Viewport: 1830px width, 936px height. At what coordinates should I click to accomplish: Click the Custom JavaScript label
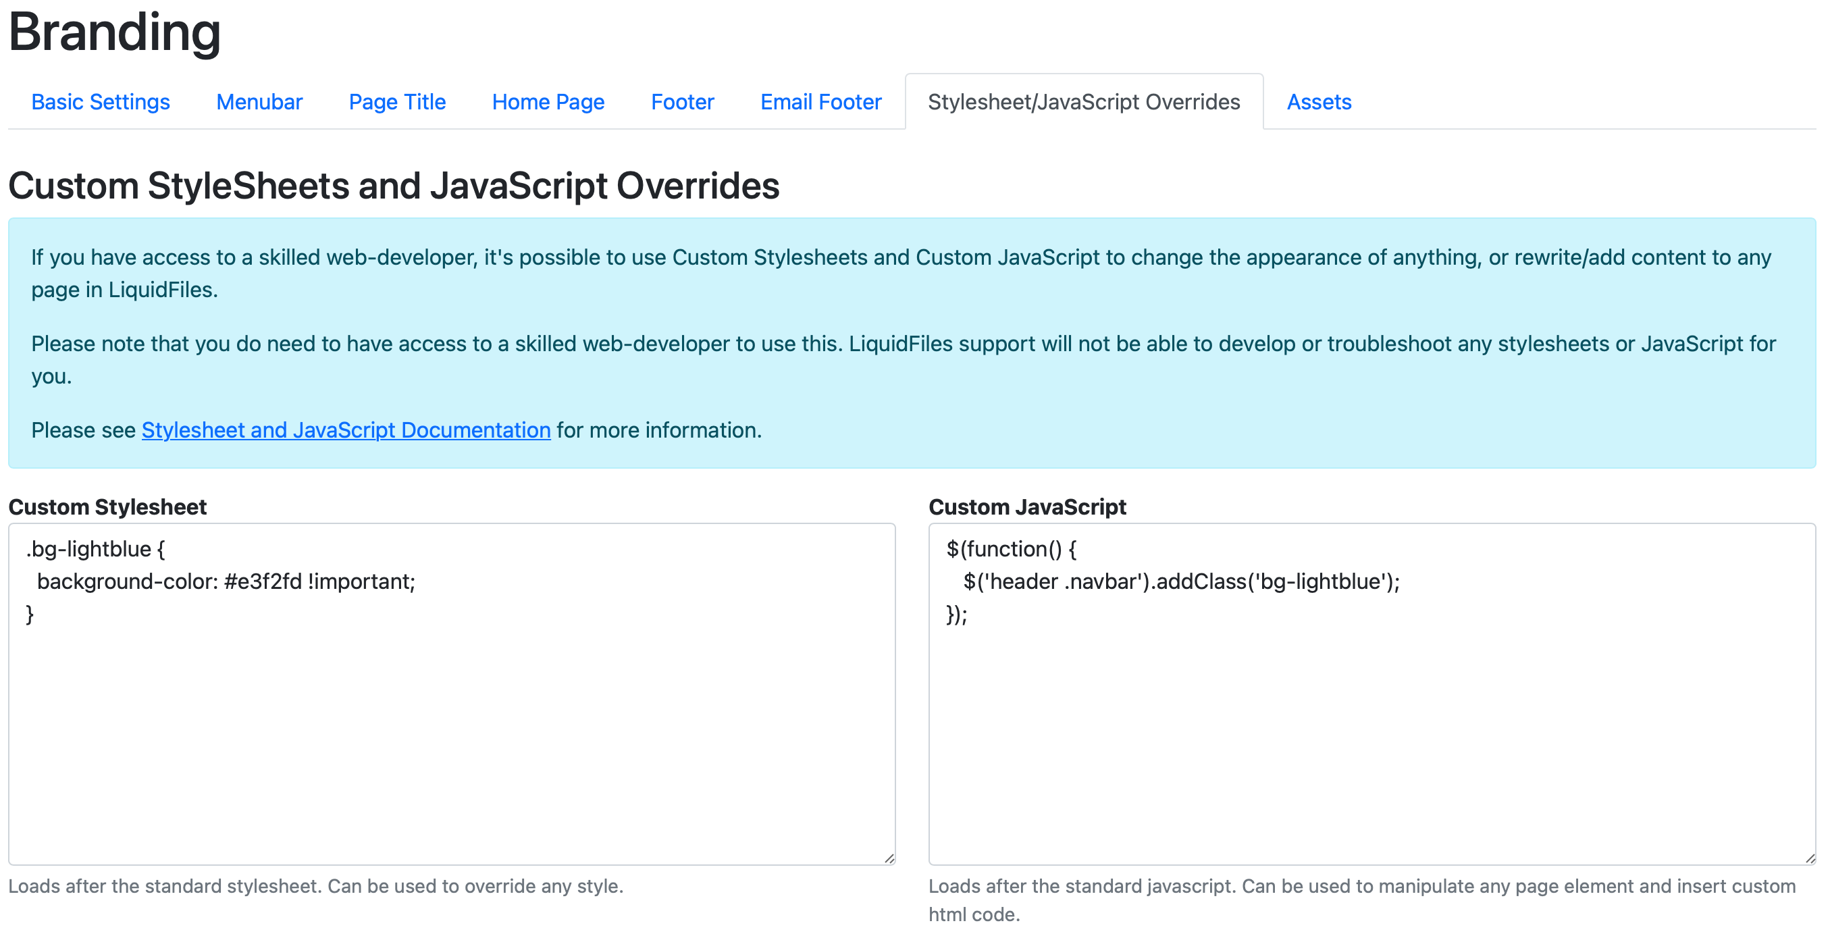pyautogui.click(x=1027, y=506)
